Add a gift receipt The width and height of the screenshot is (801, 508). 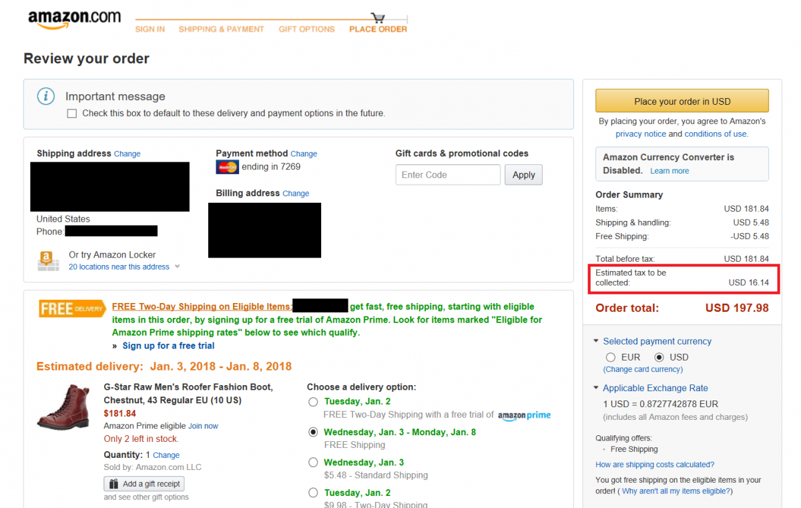pos(144,484)
